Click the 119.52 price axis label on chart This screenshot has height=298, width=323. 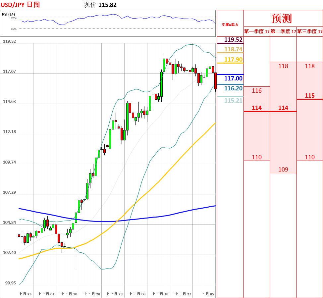click(9, 41)
